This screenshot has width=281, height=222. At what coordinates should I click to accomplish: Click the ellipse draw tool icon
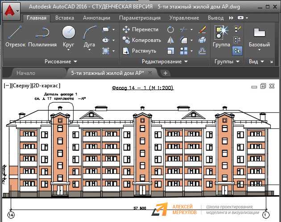pyautogui.click(x=106, y=40)
